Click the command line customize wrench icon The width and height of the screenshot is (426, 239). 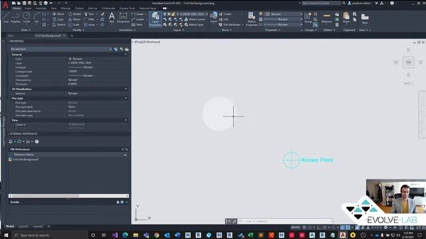[x=234, y=221]
